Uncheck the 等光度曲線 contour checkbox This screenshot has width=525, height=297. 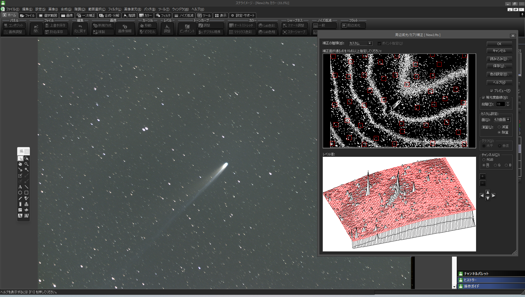(483, 97)
